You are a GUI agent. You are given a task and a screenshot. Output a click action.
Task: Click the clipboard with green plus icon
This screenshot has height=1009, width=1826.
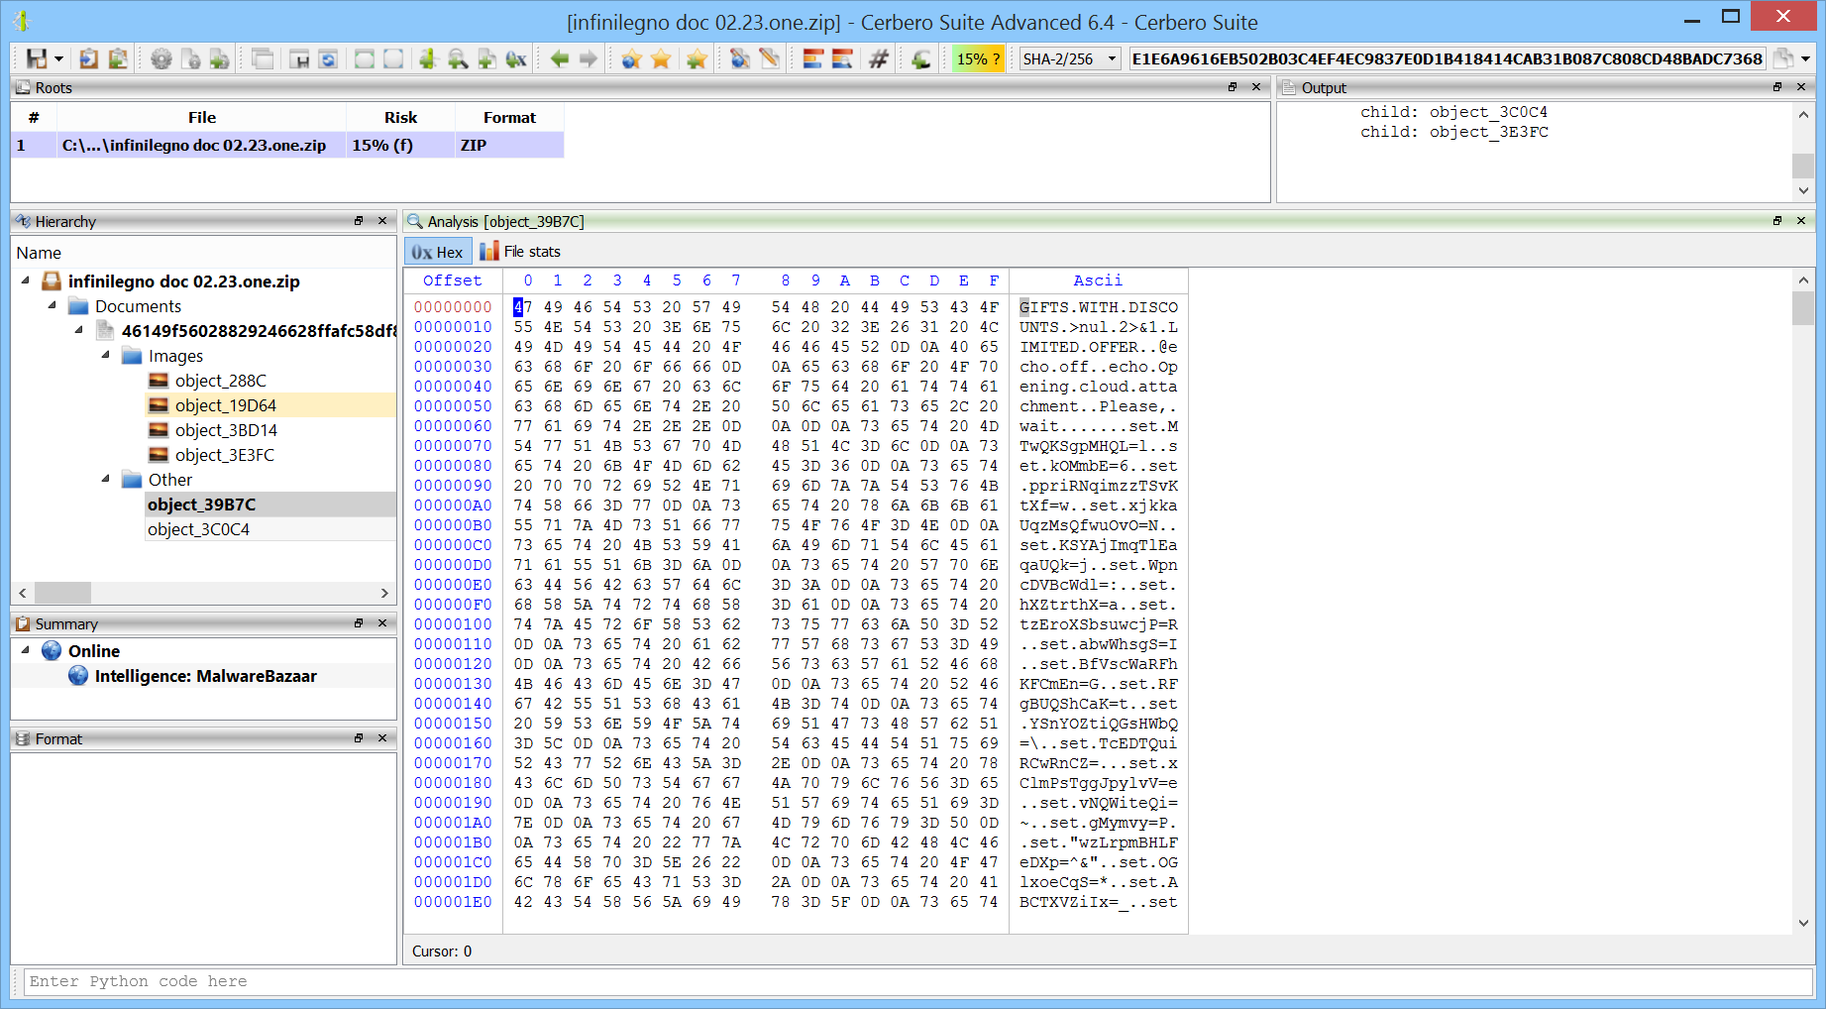tap(118, 59)
